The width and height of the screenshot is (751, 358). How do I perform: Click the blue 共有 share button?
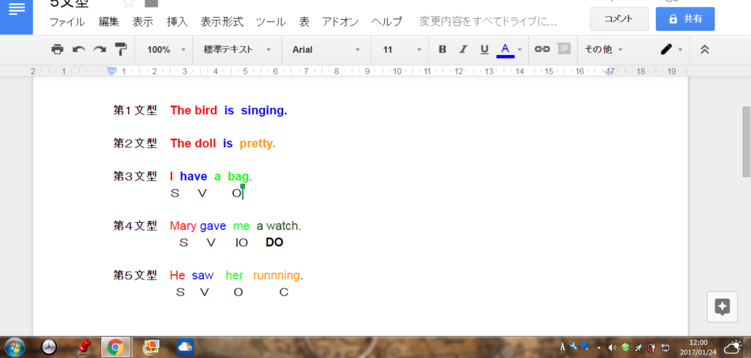pos(686,19)
